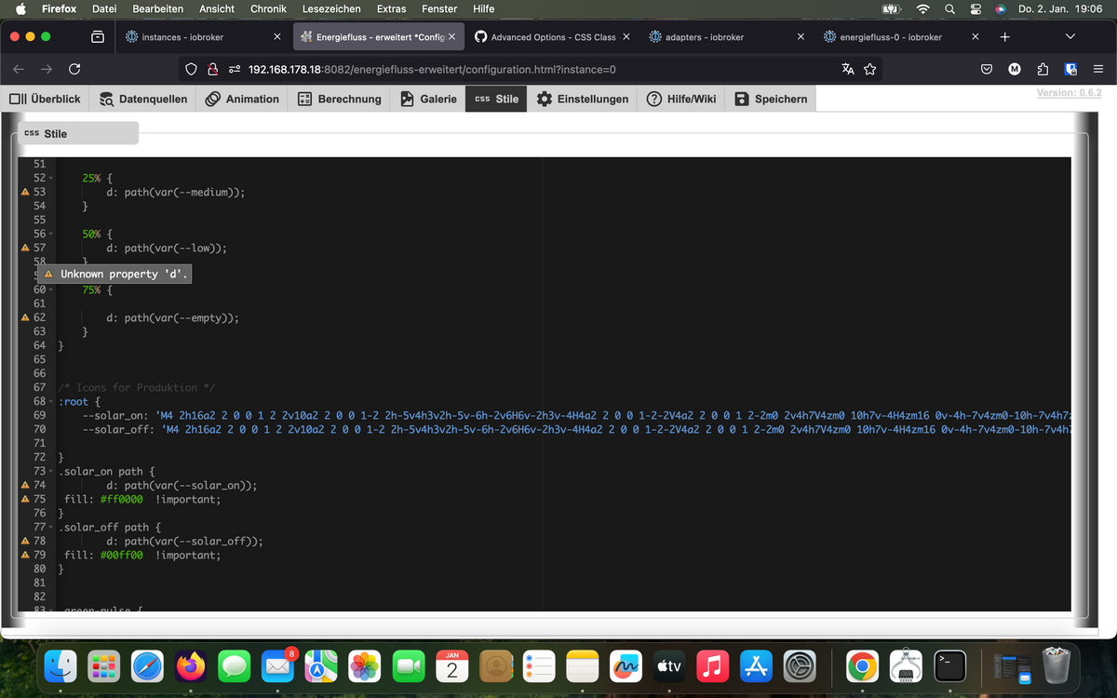Click the Speichern save button
This screenshot has width=1117, height=698.
771,99
